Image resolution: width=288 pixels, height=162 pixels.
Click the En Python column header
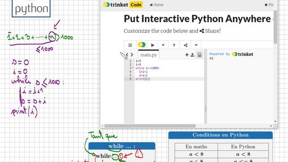243,147
